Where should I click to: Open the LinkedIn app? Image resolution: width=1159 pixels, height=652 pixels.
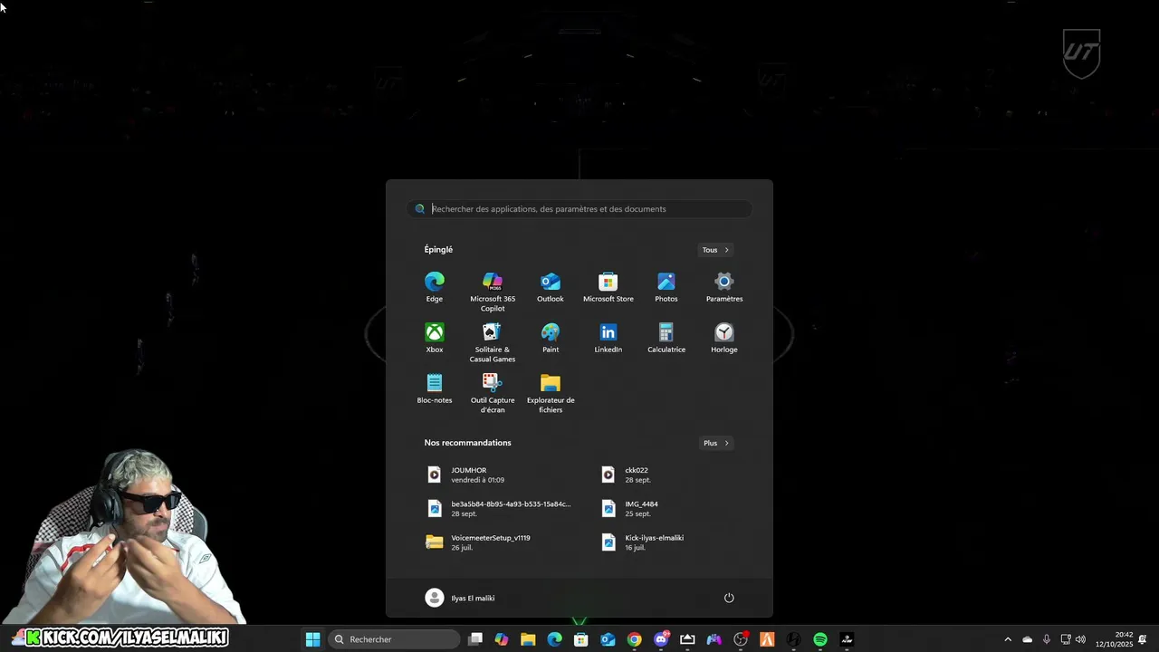click(x=608, y=338)
